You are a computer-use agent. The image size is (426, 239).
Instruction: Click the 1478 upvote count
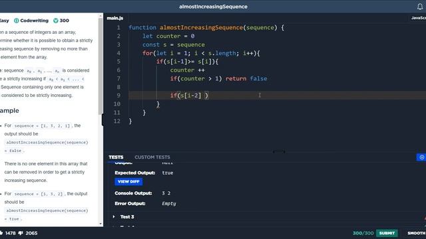pyautogui.click(x=11, y=233)
